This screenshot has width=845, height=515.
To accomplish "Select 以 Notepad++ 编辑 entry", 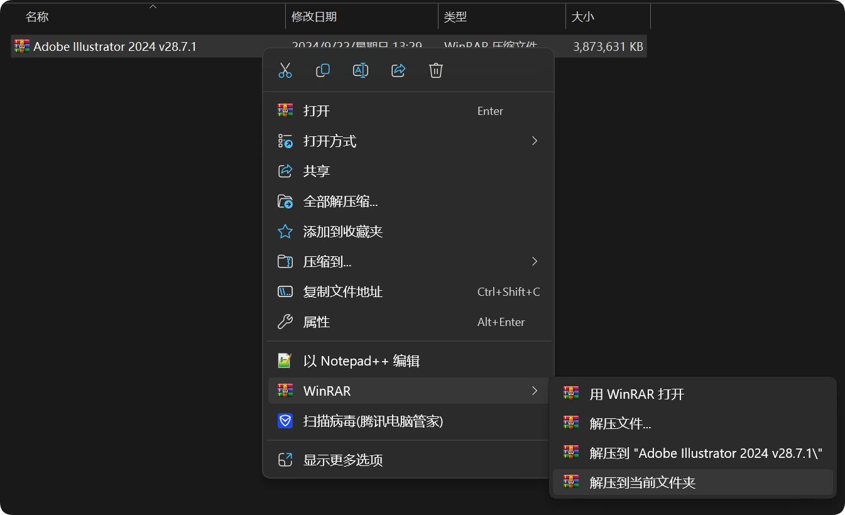I will (x=361, y=361).
